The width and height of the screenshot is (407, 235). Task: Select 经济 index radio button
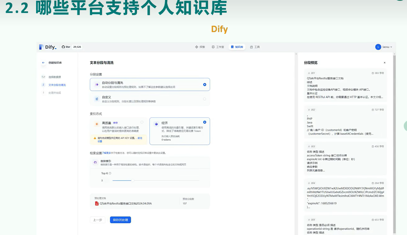[205, 122]
